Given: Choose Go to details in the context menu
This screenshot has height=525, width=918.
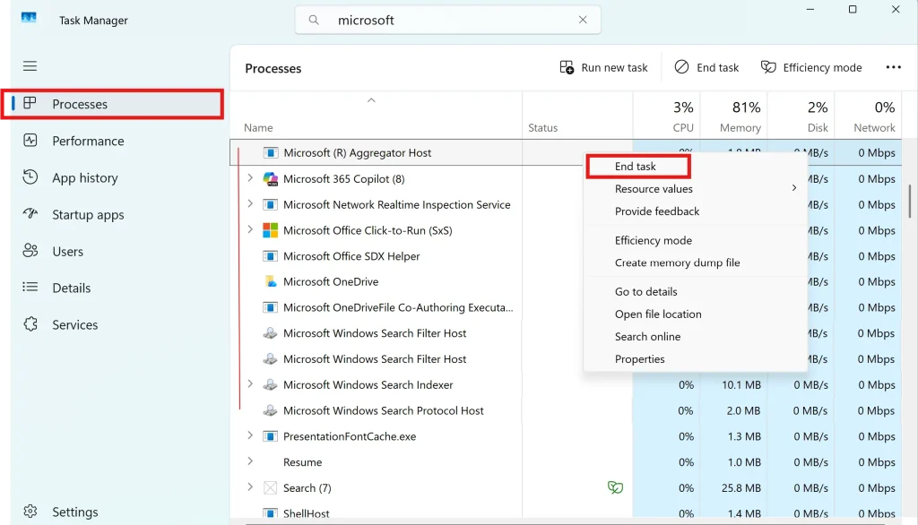Looking at the screenshot, I should click(645, 291).
